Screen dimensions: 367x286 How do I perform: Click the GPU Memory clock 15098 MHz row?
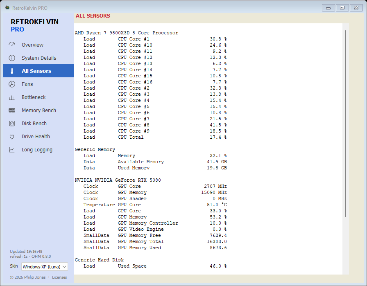[x=155, y=192]
